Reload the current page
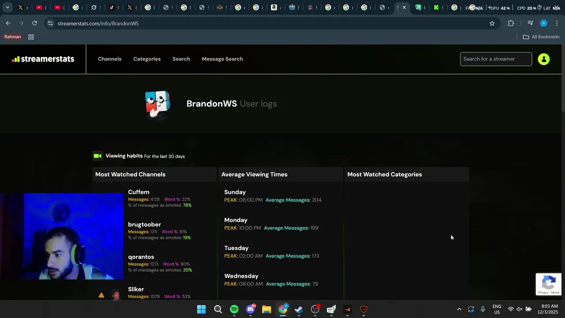The image size is (565, 318). 34,23
